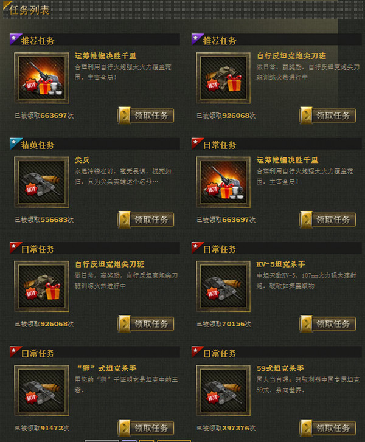Image resolution: width=365 pixels, height=442 pixels.
Task: Click red star badge above KV-5坦克杀手
Action: tap(197, 247)
